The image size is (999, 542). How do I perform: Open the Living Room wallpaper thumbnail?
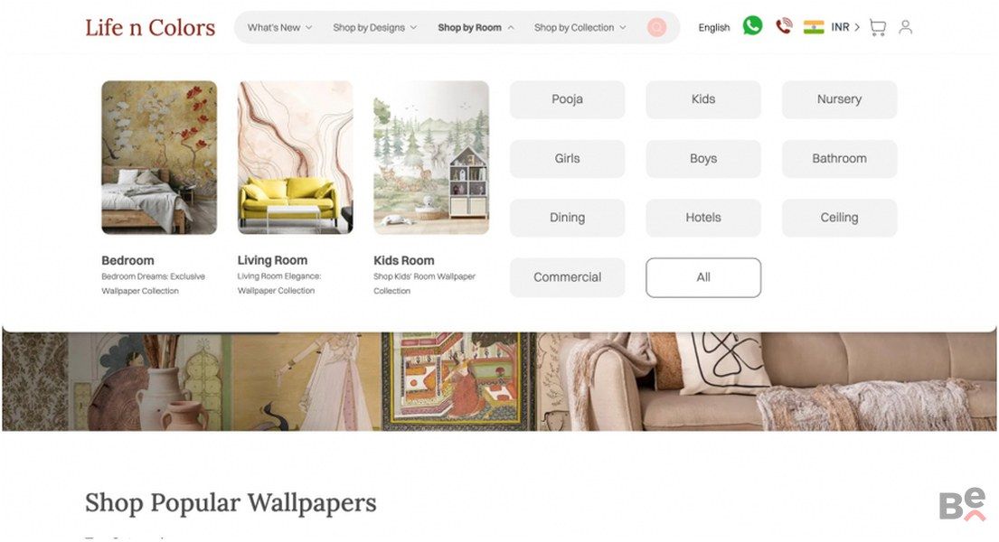[295, 157]
